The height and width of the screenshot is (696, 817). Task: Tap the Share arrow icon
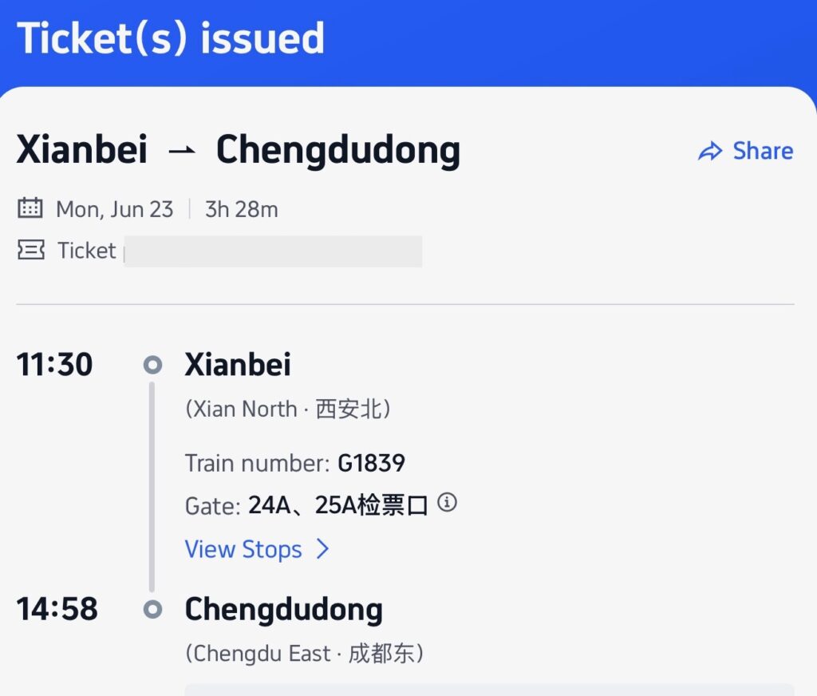[x=709, y=152]
